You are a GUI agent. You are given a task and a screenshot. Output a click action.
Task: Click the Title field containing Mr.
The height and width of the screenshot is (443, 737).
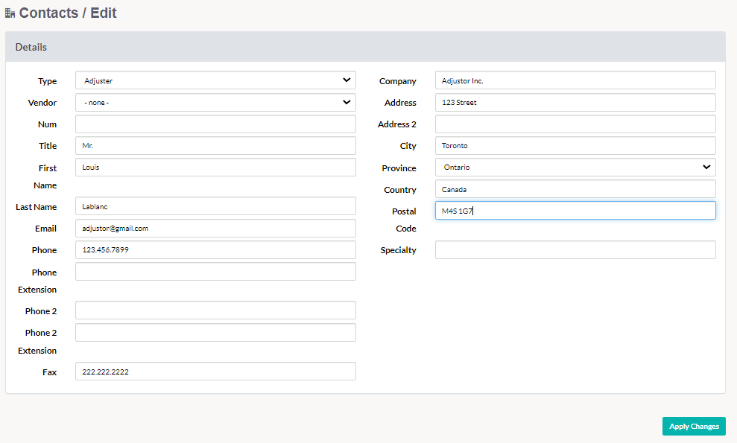pos(215,146)
